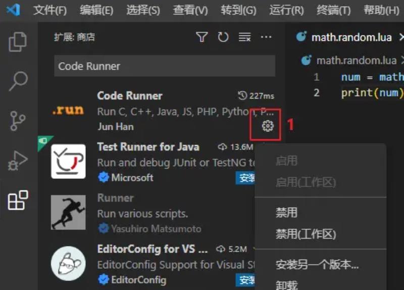Click math.random.lua in breadcrumb
Image resolution: width=404 pixels, height=290 pixels.
pos(357,61)
